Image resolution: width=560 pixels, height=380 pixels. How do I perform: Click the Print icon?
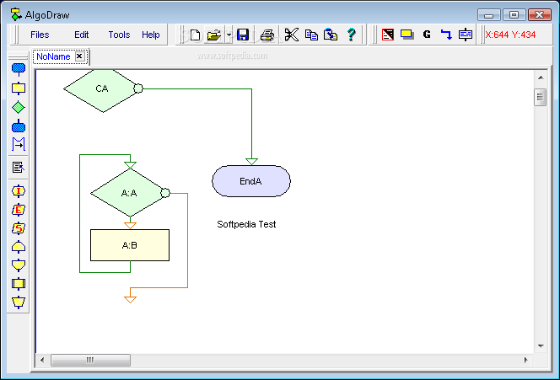(267, 35)
